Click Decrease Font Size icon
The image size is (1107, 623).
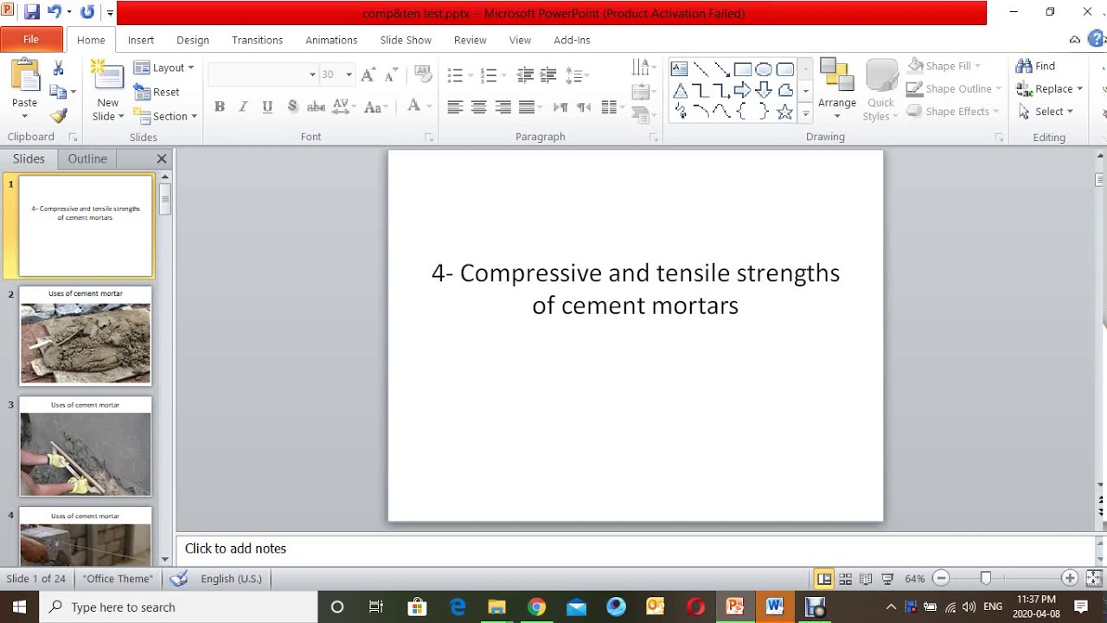[x=390, y=74]
